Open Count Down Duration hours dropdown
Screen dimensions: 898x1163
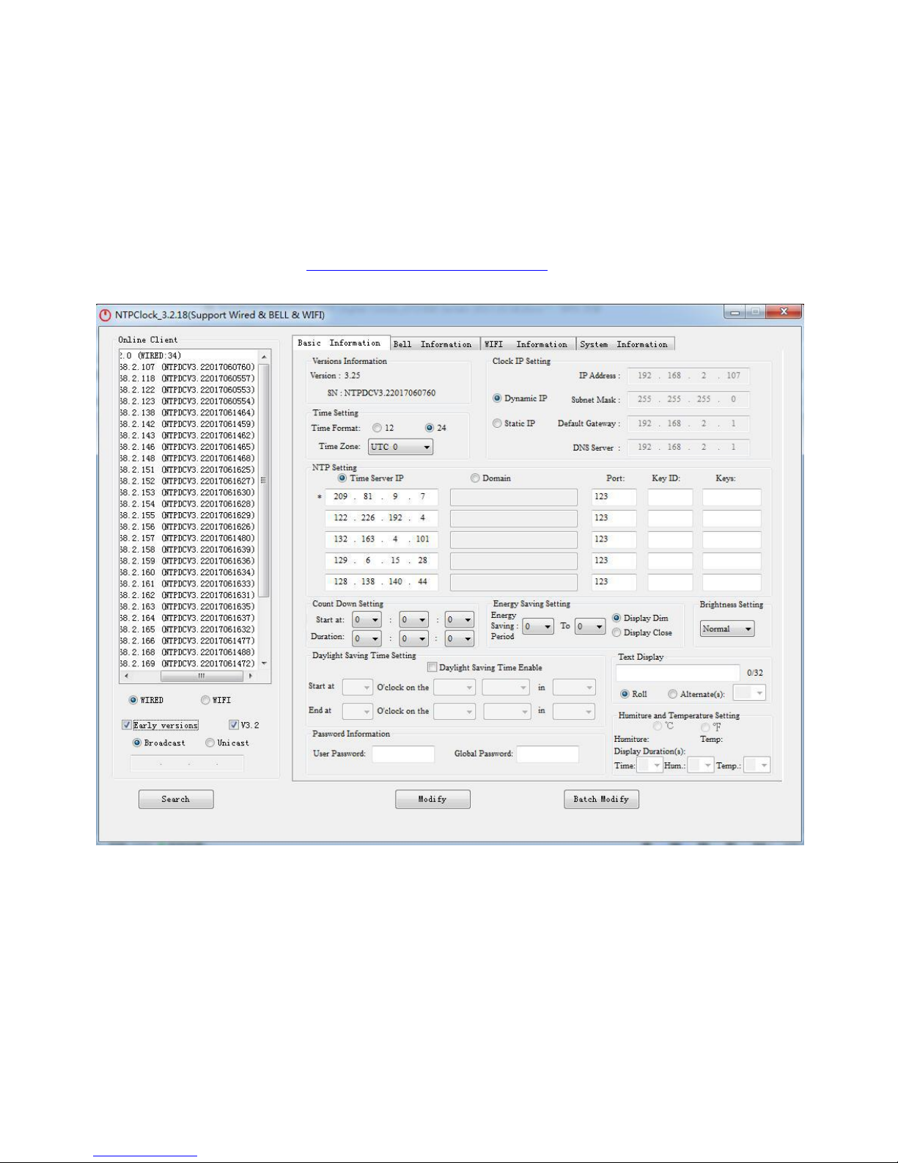(367, 639)
